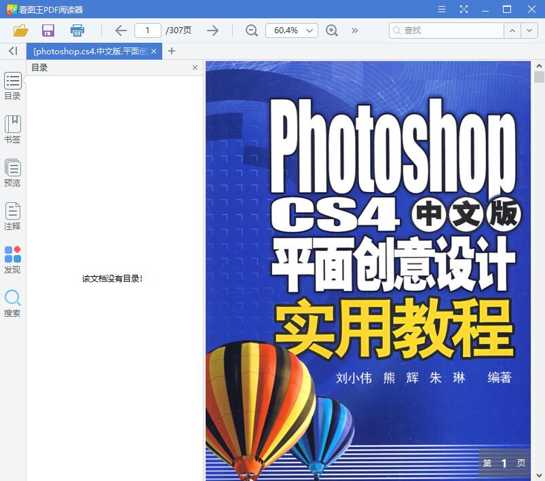Click the 第 1 页 page indicator overlay
Image resolution: width=545 pixels, height=481 pixels.
point(504,463)
